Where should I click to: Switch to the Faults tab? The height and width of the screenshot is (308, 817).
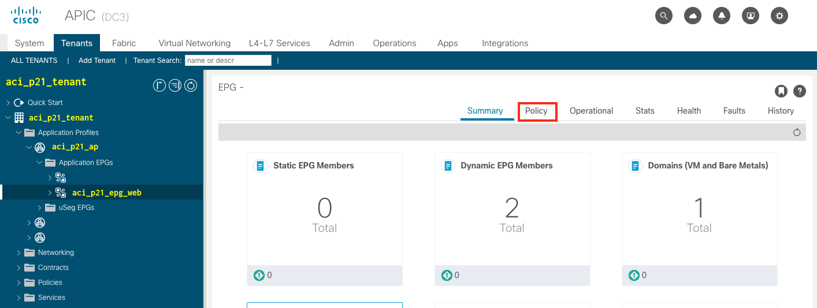click(734, 111)
